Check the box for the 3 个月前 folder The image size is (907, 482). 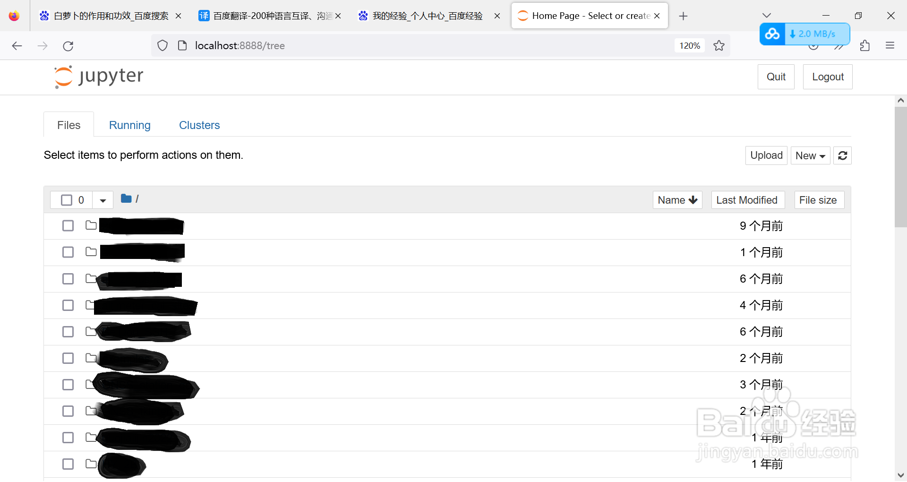pos(68,385)
